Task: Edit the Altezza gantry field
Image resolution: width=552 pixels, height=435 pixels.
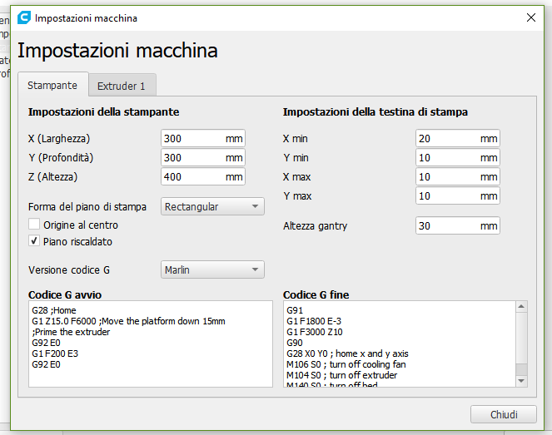Action: (447, 225)
